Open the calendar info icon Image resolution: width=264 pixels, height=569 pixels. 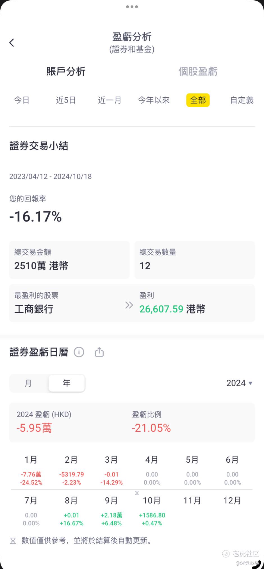point(79,352)
